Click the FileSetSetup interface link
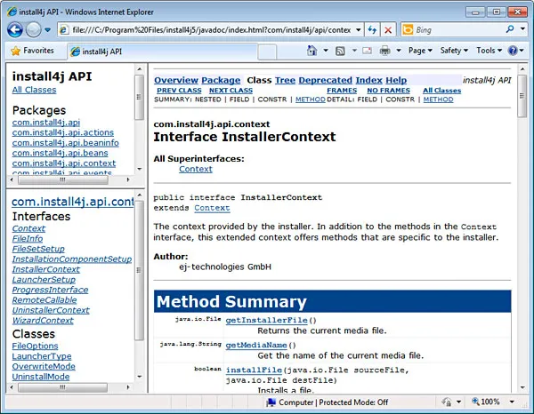 pyautogui.click(x=38, y=249)
